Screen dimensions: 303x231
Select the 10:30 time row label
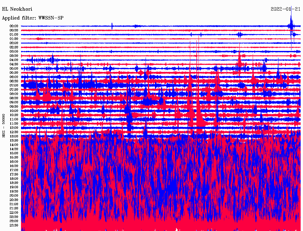tap(14, 115)
